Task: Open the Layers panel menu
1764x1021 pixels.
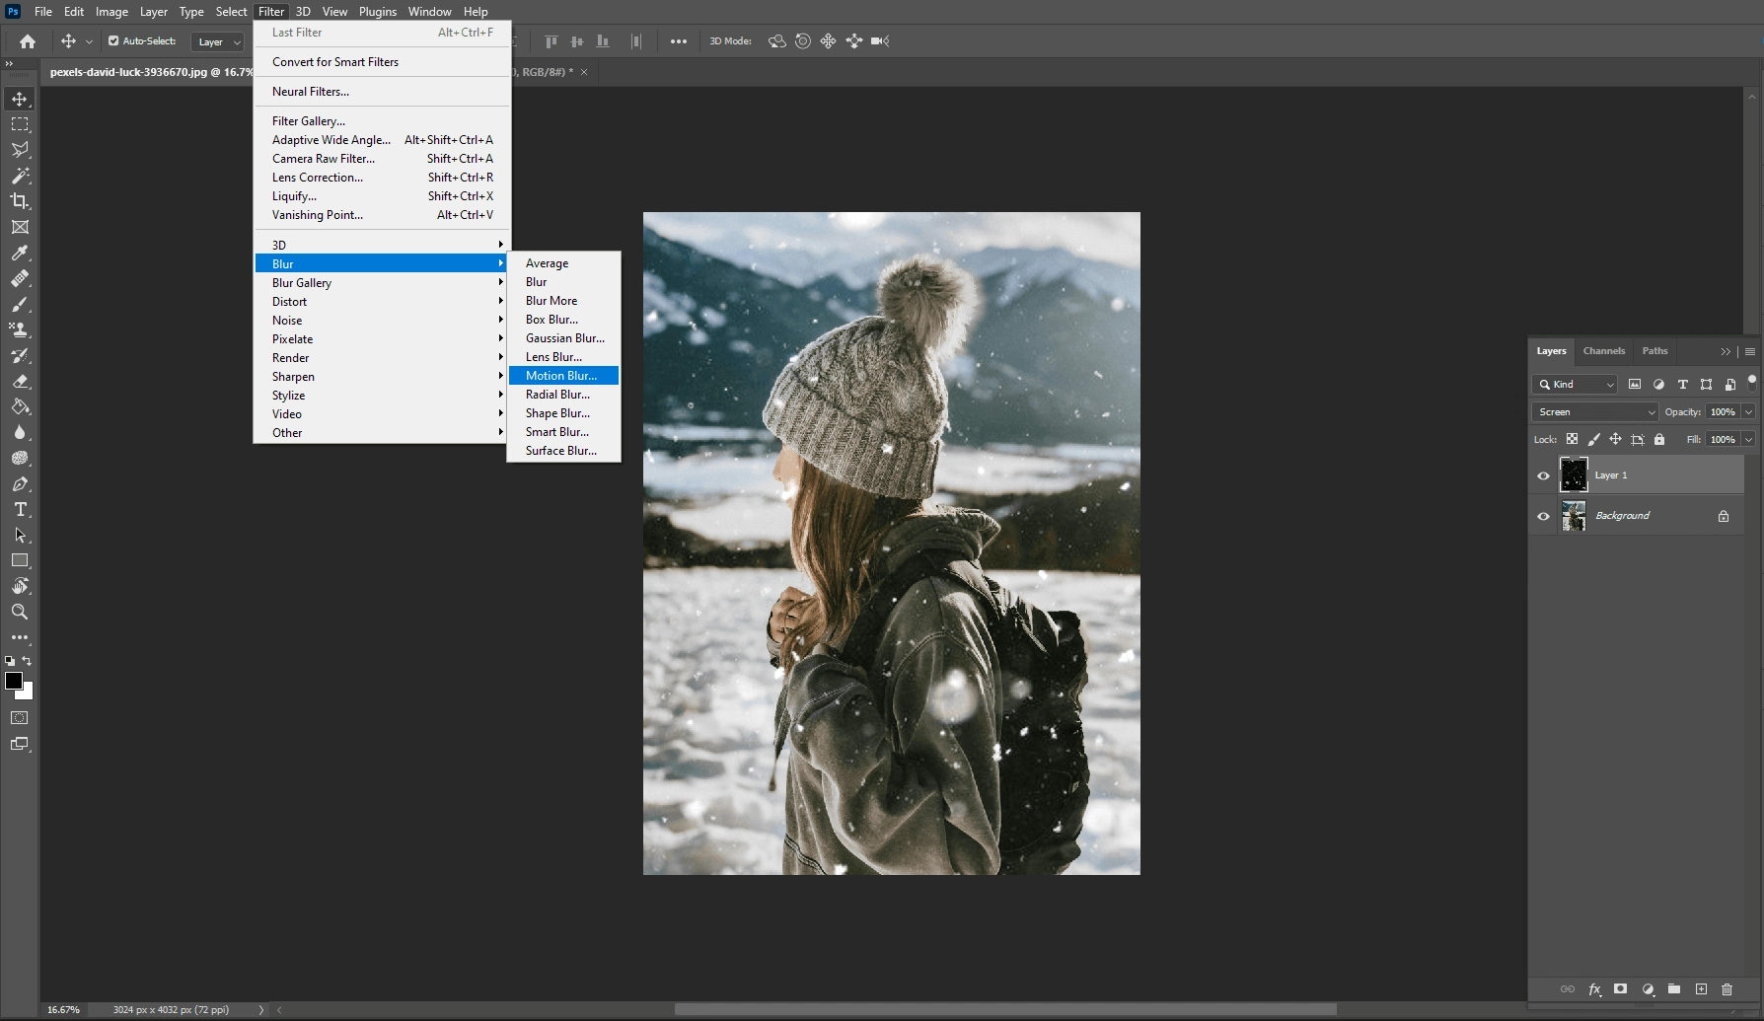Action: [x=1750, y=351]
